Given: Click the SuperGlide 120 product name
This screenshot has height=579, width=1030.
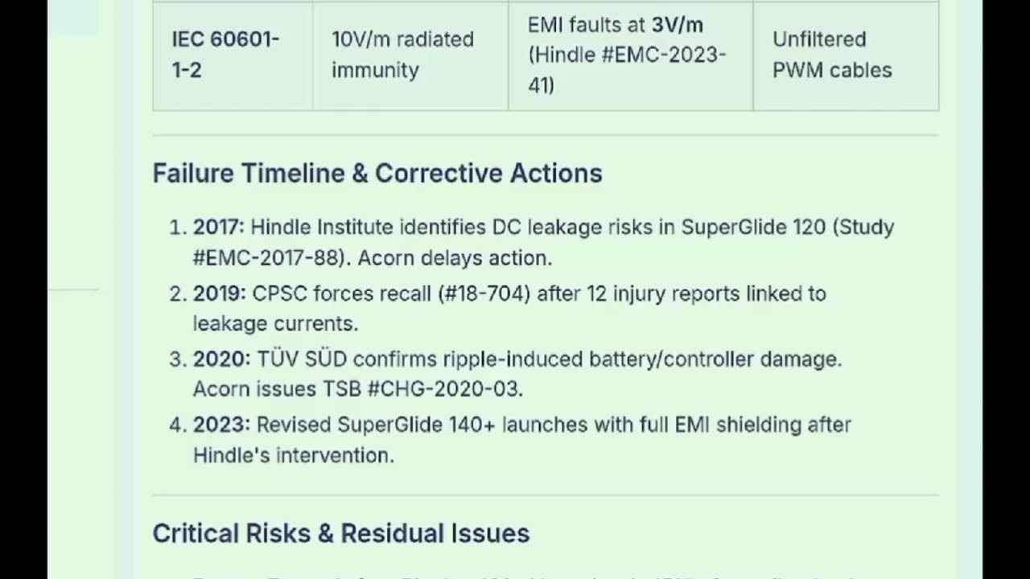Looking at the screenshot, I should point(754,228).
